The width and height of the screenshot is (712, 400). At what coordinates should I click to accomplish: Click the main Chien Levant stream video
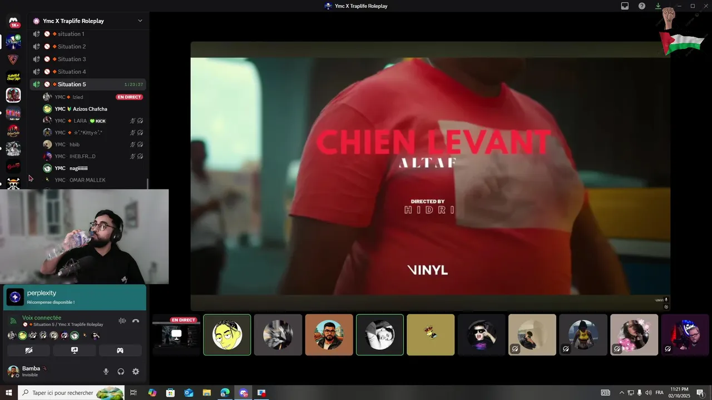431,176
